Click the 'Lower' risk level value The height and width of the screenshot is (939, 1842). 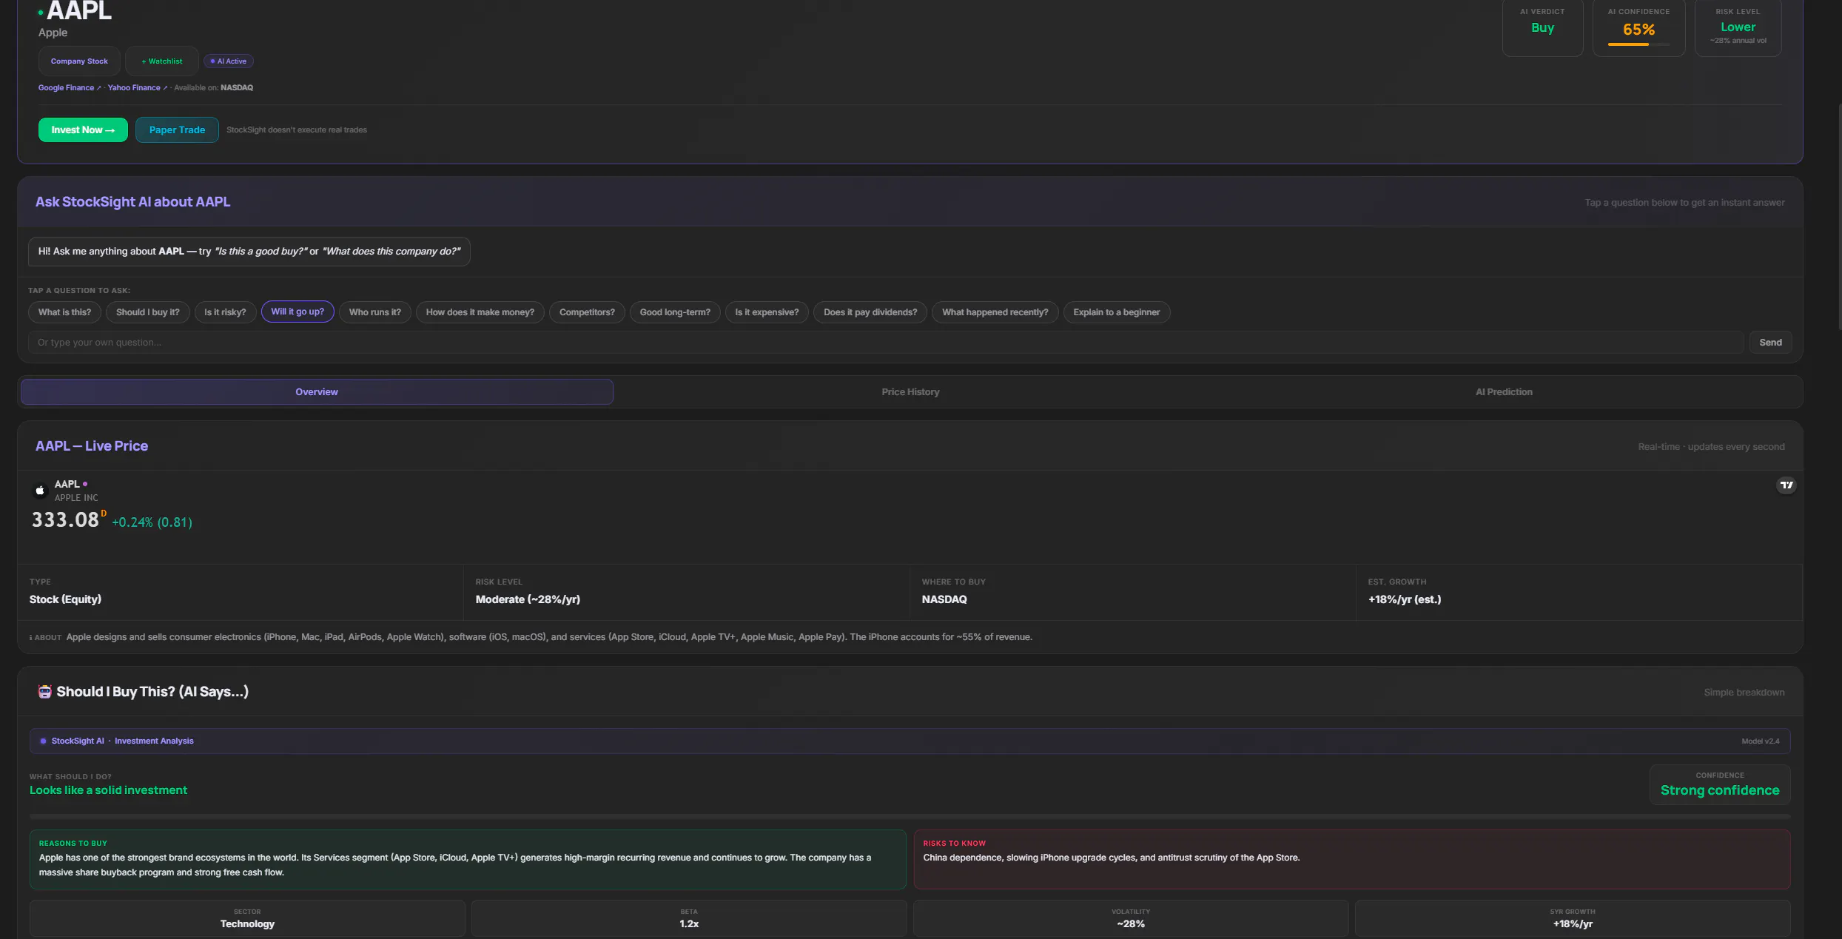point(1738,27)
